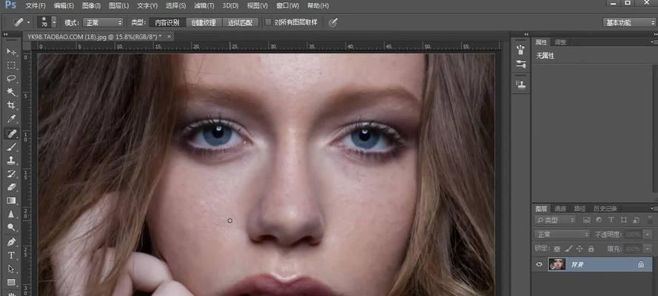Switch to the 历史记录 tab
Image resolution: width=658 pixels, height=296 pixels.
point(604,209)
